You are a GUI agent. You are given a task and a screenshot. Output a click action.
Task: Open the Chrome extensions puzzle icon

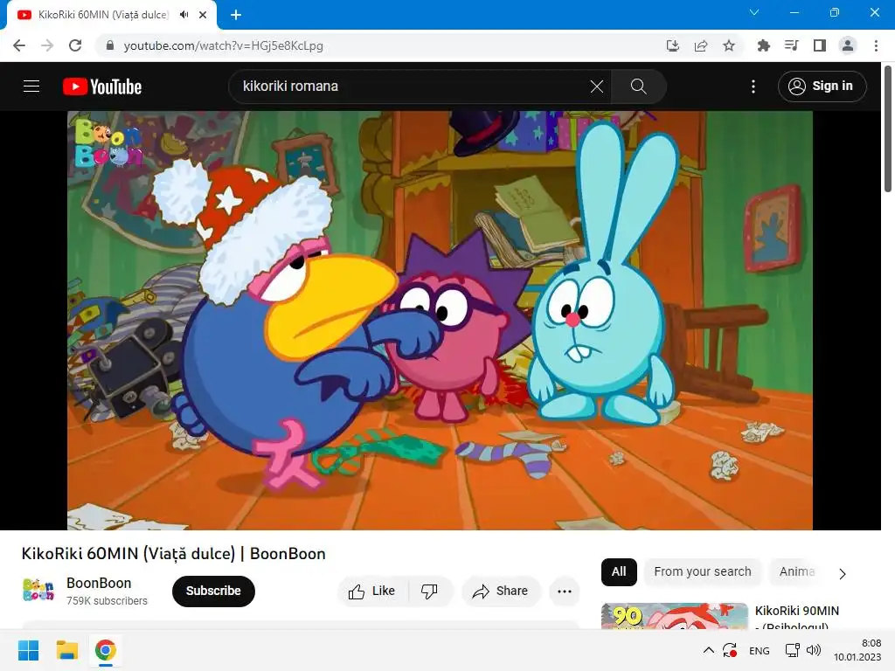point(764,45)
